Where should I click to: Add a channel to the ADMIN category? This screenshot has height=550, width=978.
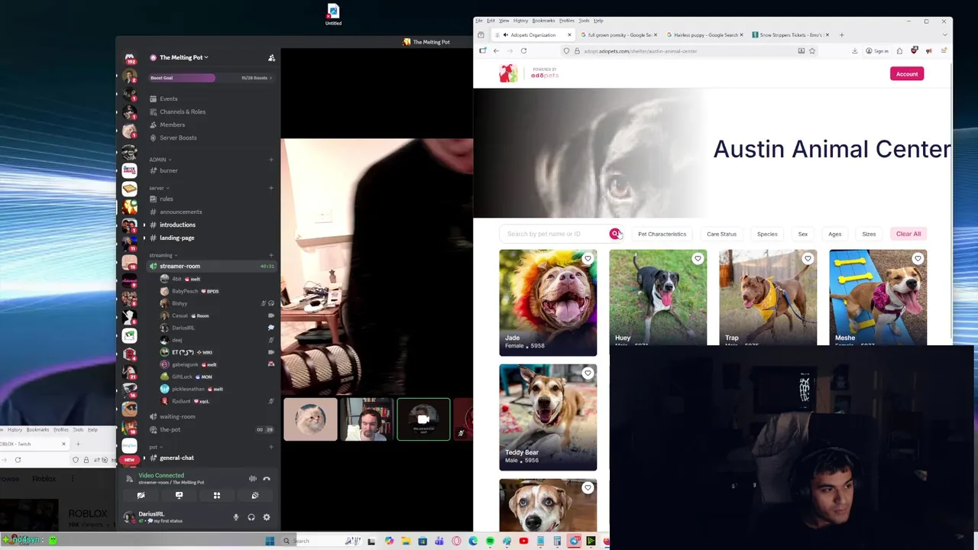(x=270, y=160)
